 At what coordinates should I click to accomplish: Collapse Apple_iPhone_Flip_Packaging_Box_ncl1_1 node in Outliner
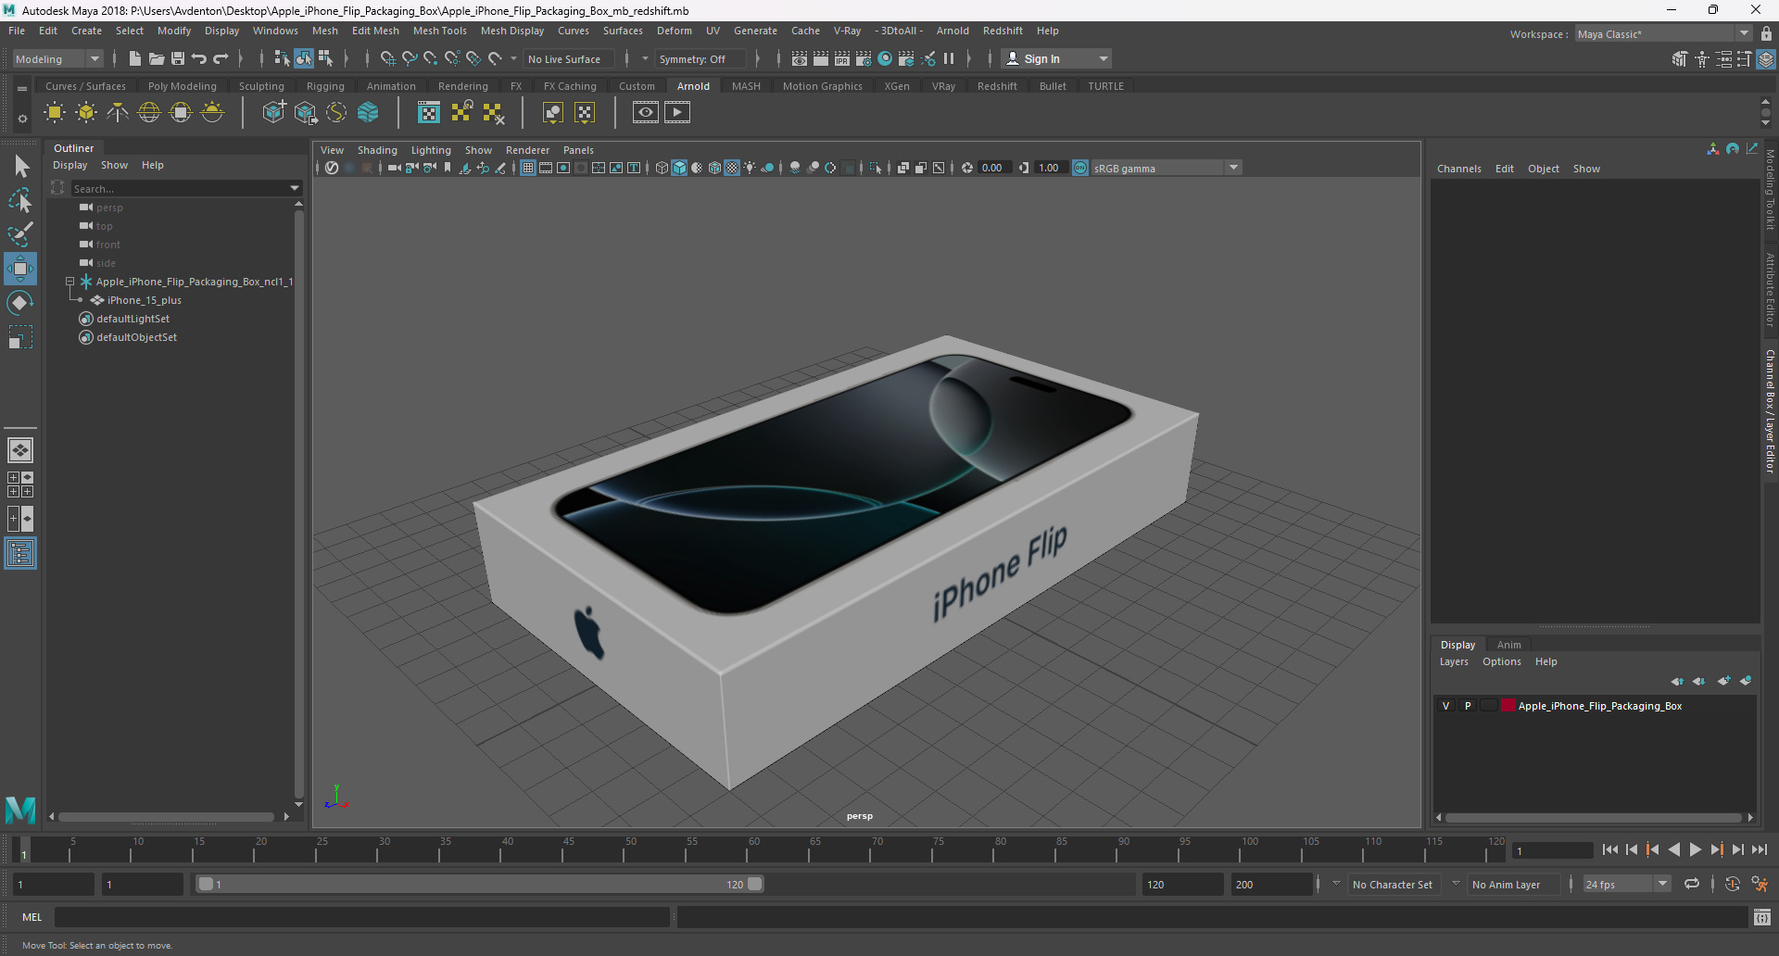(69, 282)
